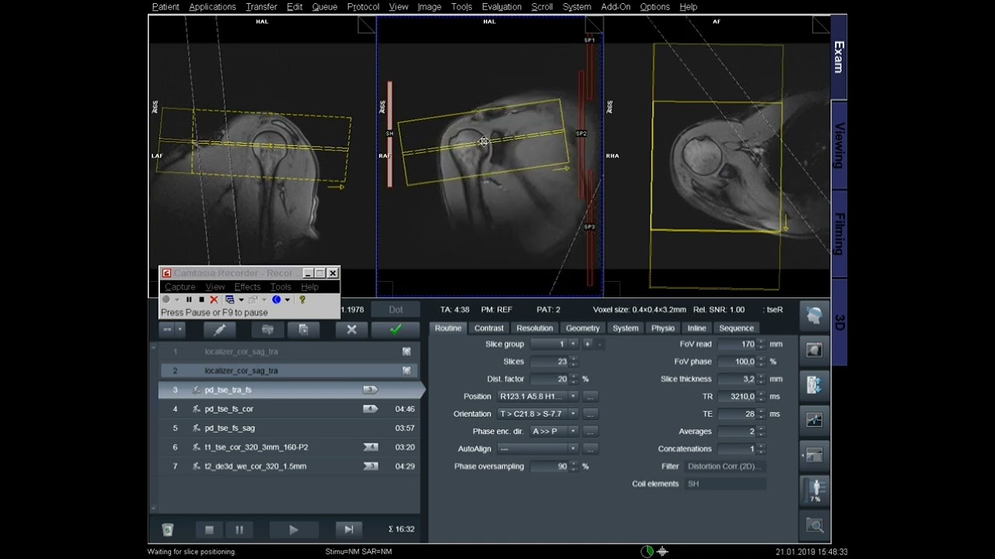
Task: Open the Evaluation menu
Action: tap(501, 7)
